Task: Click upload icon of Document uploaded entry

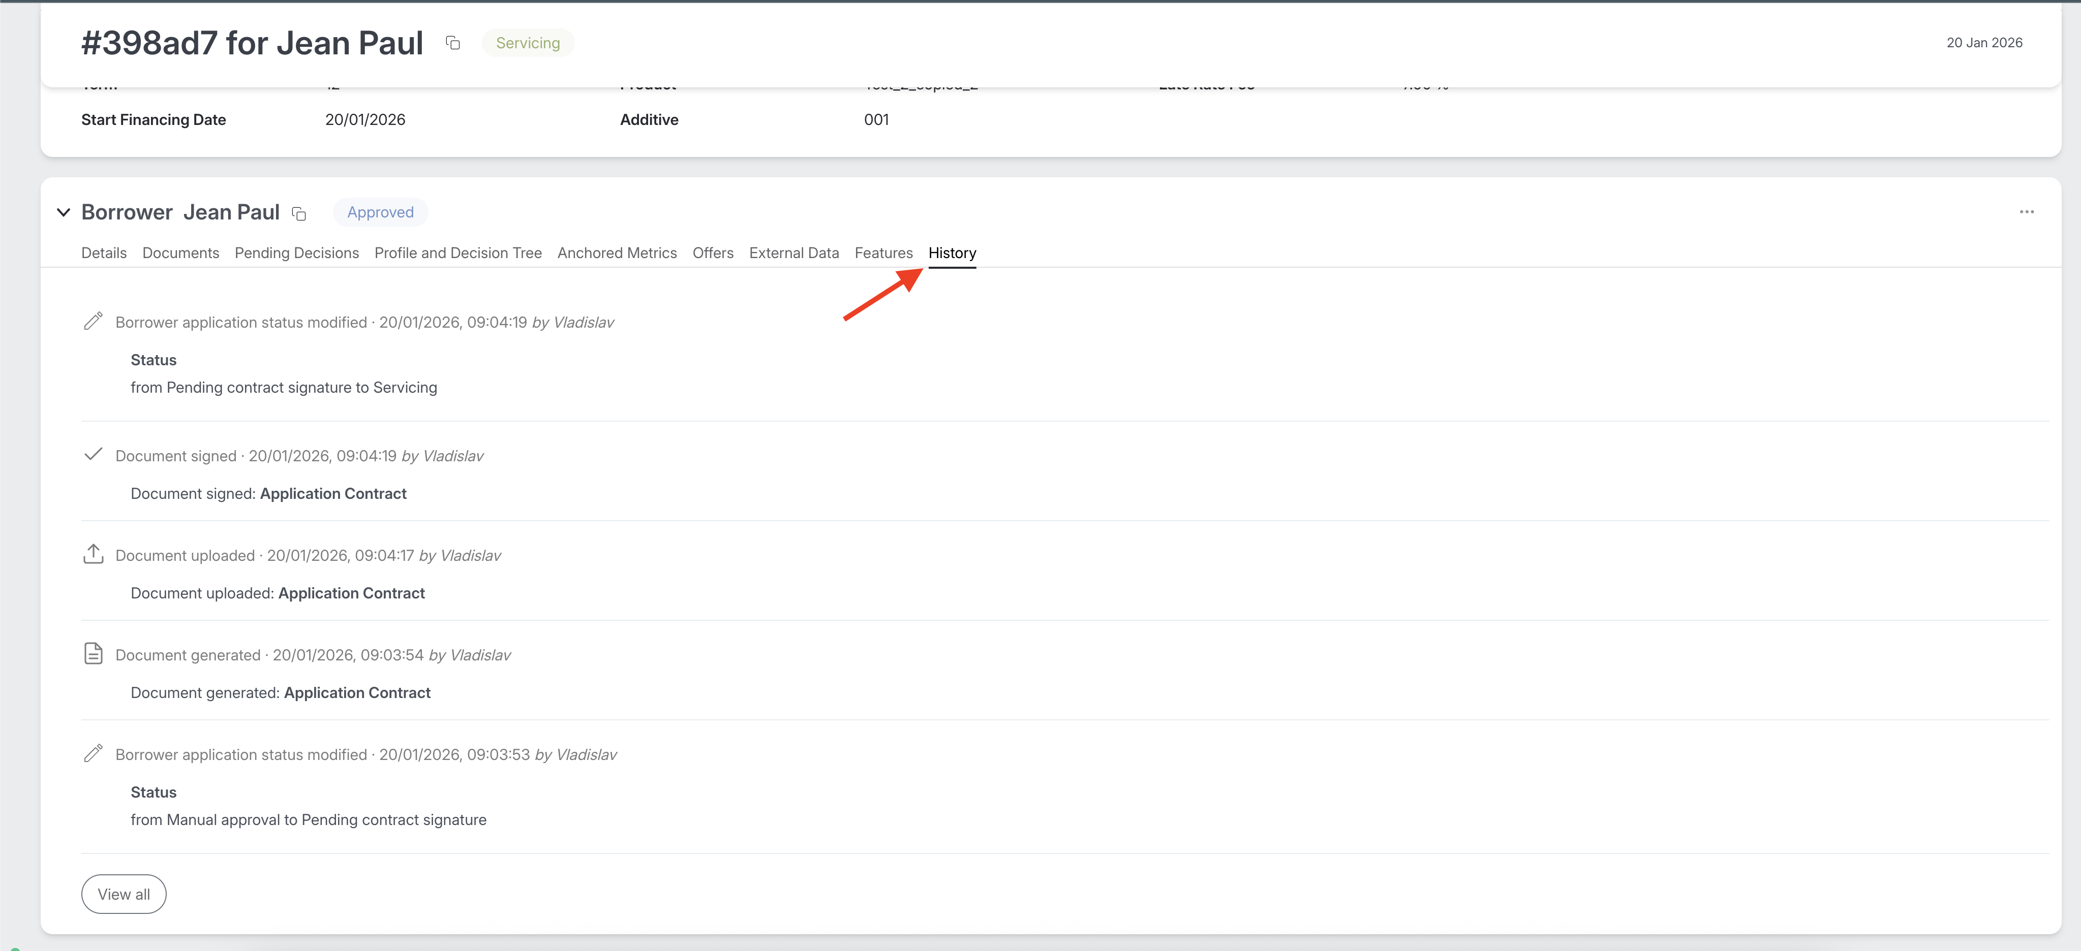Action: click(93, 554)
